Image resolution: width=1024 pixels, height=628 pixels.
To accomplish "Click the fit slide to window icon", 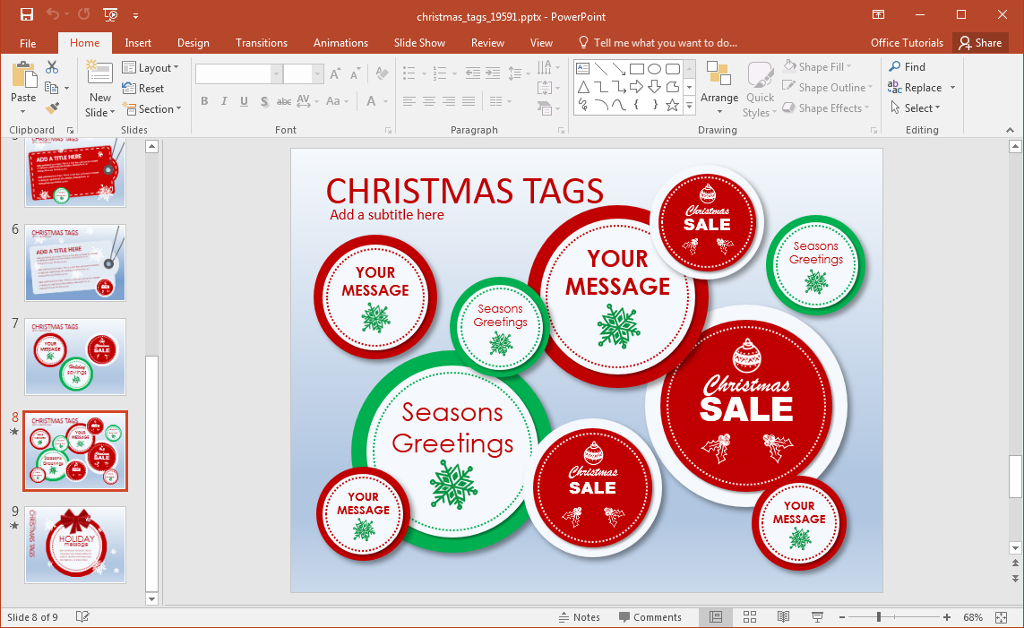I will pyautogui.click(x=1001, y=617).
